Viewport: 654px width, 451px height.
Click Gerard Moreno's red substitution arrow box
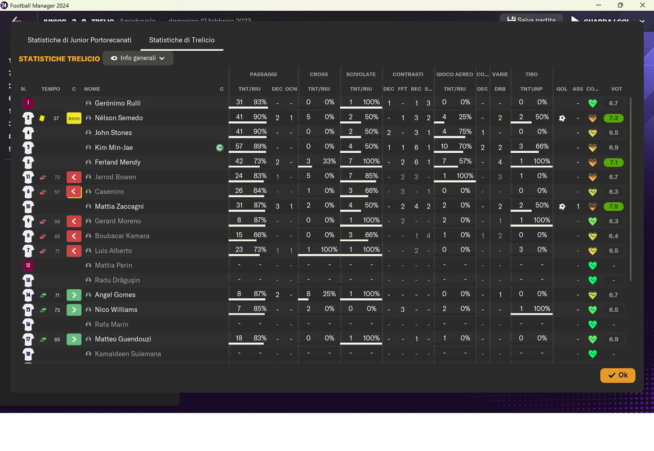(74, 222)
